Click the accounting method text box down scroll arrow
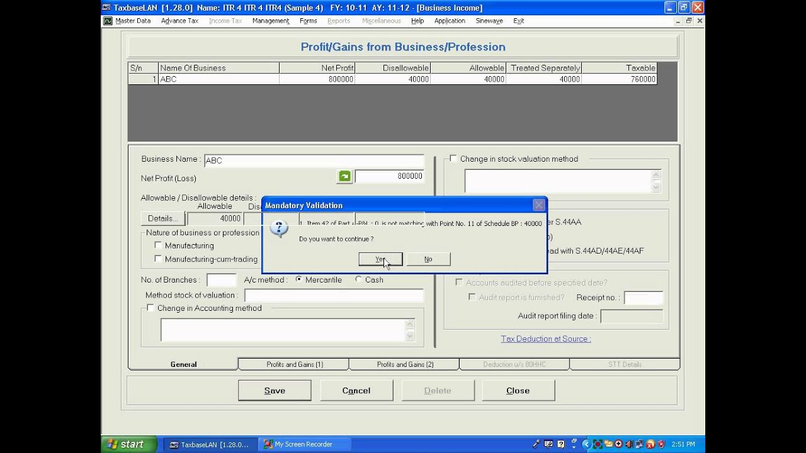Viewport: 806px width, 453px height. [410, 335]
